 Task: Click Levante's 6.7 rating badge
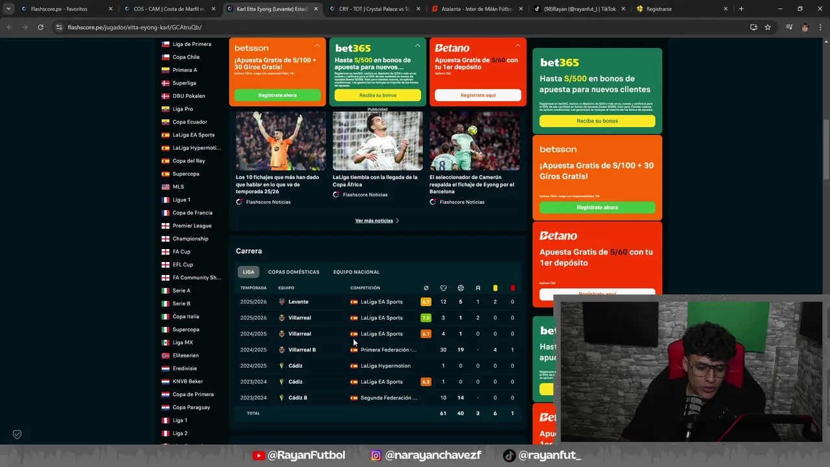426,302
